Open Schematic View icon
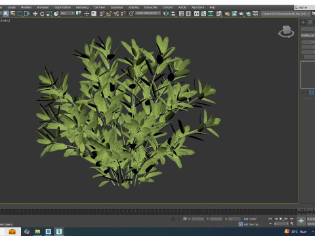The image size is (315, 236). pos(211,14)
